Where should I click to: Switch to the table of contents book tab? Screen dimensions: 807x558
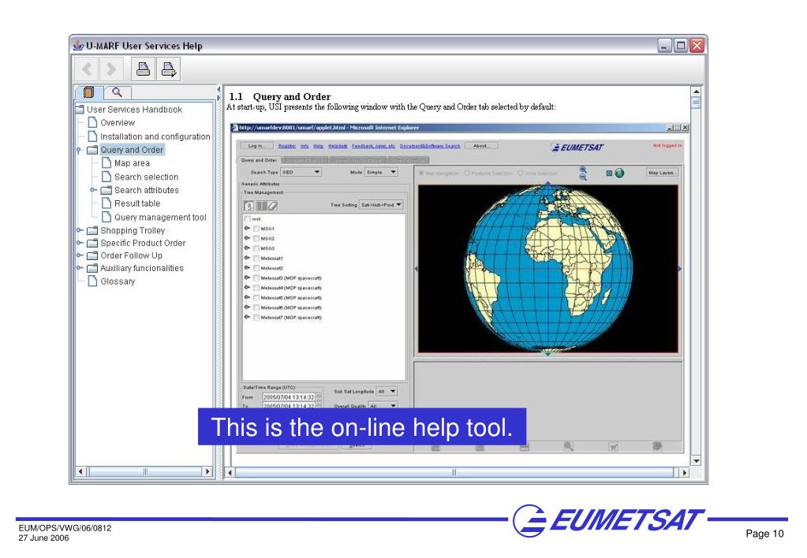89,92
